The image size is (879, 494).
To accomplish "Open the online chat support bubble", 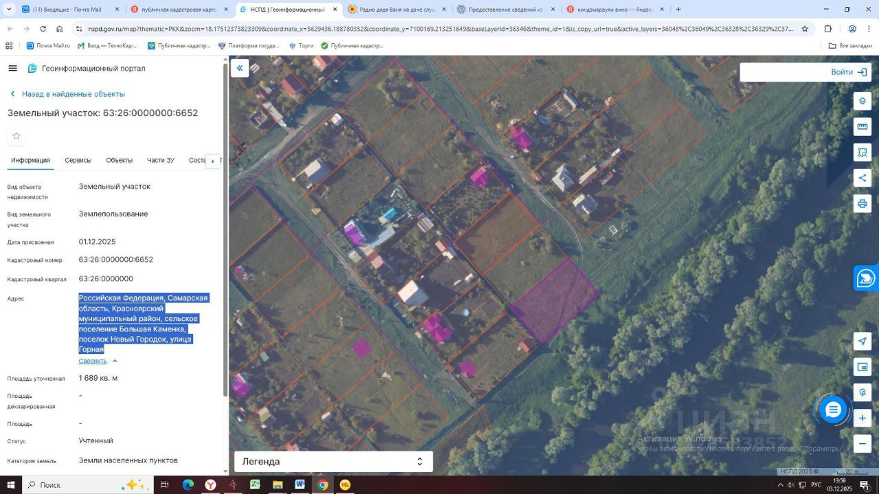I will [x=833, y=410].
